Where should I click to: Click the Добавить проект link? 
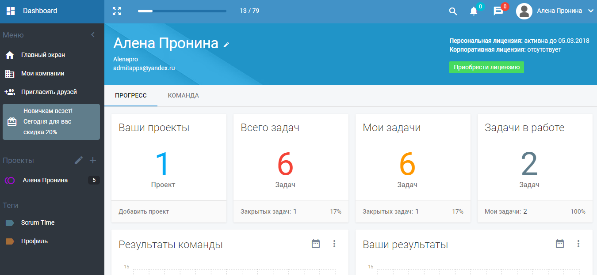pos(144,211)
